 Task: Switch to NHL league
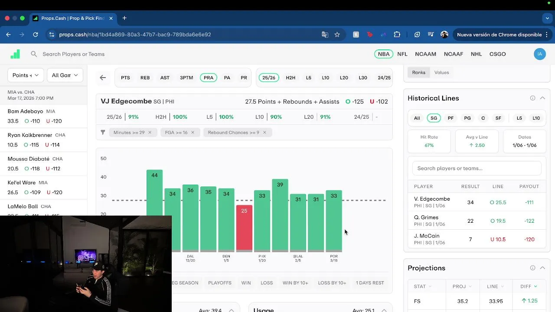[477, 54]
